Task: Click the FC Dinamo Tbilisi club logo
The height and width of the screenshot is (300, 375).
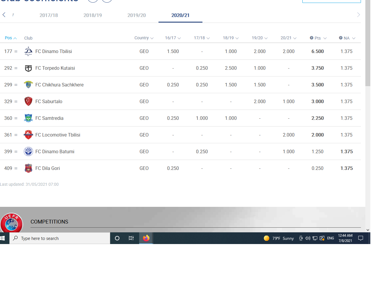Action: (28, 51)
